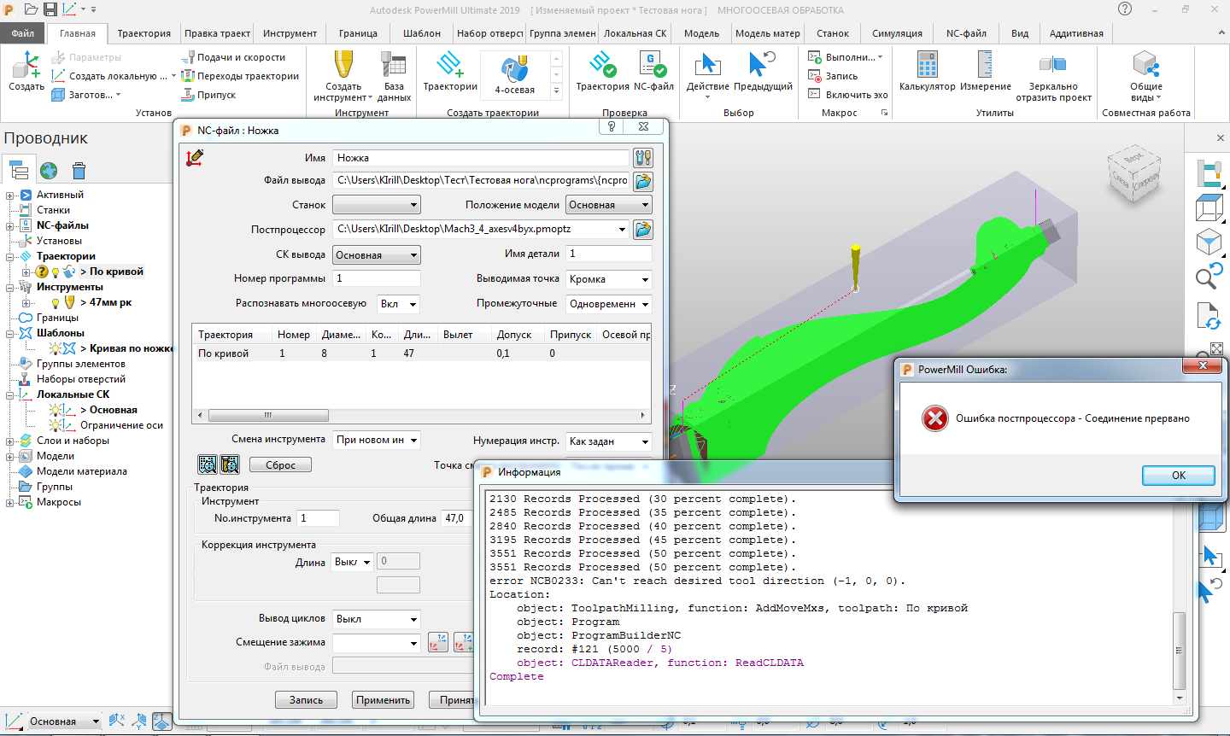Expand the Модели tree node
Screen dimensions: 1230x736
10,457
